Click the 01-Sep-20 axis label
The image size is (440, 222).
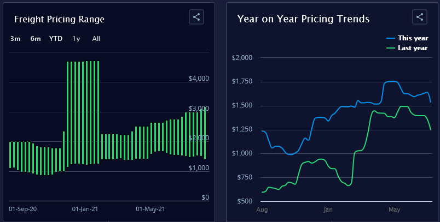23,209
